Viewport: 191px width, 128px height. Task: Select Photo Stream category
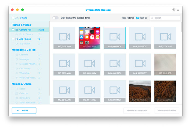pyautogui.click(x=29, y=34)
